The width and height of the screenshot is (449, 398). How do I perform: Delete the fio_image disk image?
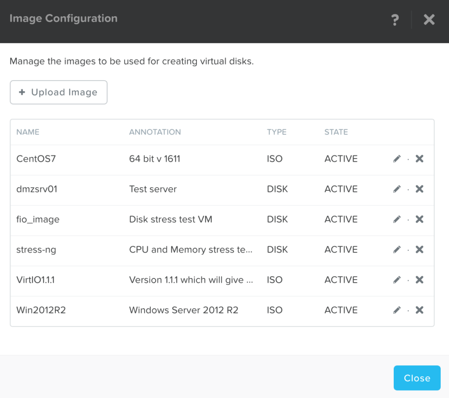(419, 219)
